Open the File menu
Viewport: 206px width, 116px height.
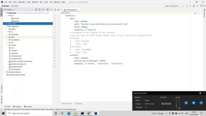tap(6, 2)
